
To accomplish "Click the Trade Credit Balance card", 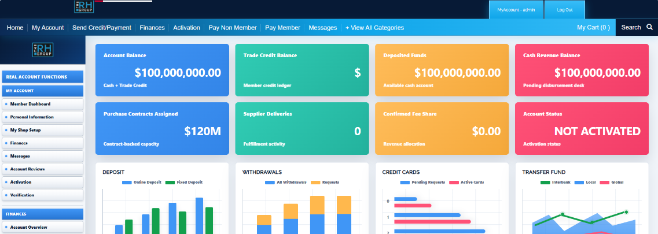I will 302,70.
